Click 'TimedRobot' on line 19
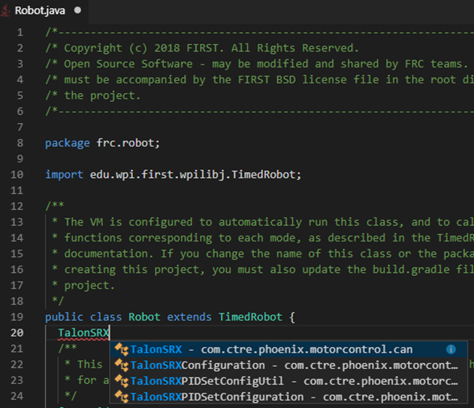Viewport: 474px width, 408px height. tap(250, 317)
